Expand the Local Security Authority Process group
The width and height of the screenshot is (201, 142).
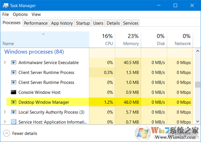pos(5,112)
